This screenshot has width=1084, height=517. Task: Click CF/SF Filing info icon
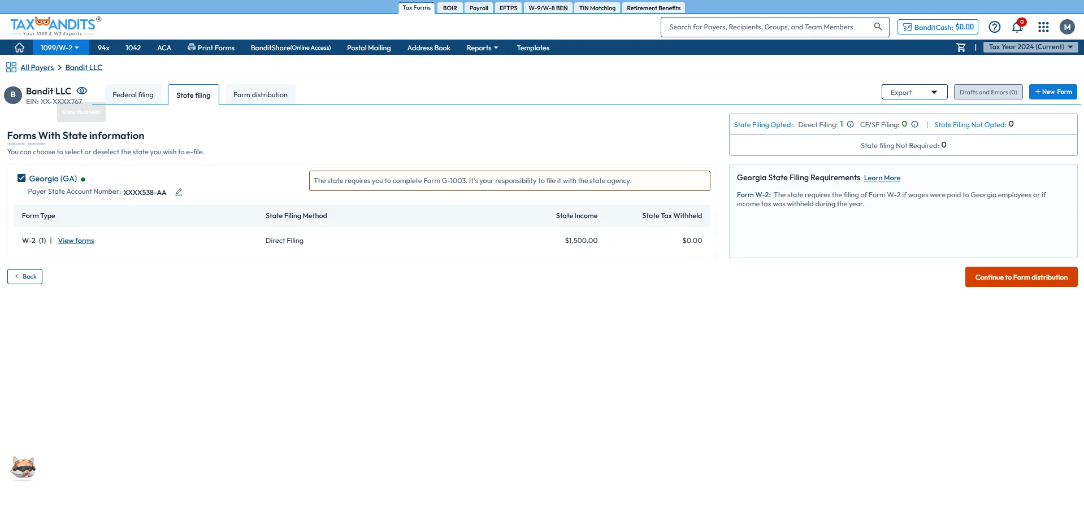(x=914, y=124)
